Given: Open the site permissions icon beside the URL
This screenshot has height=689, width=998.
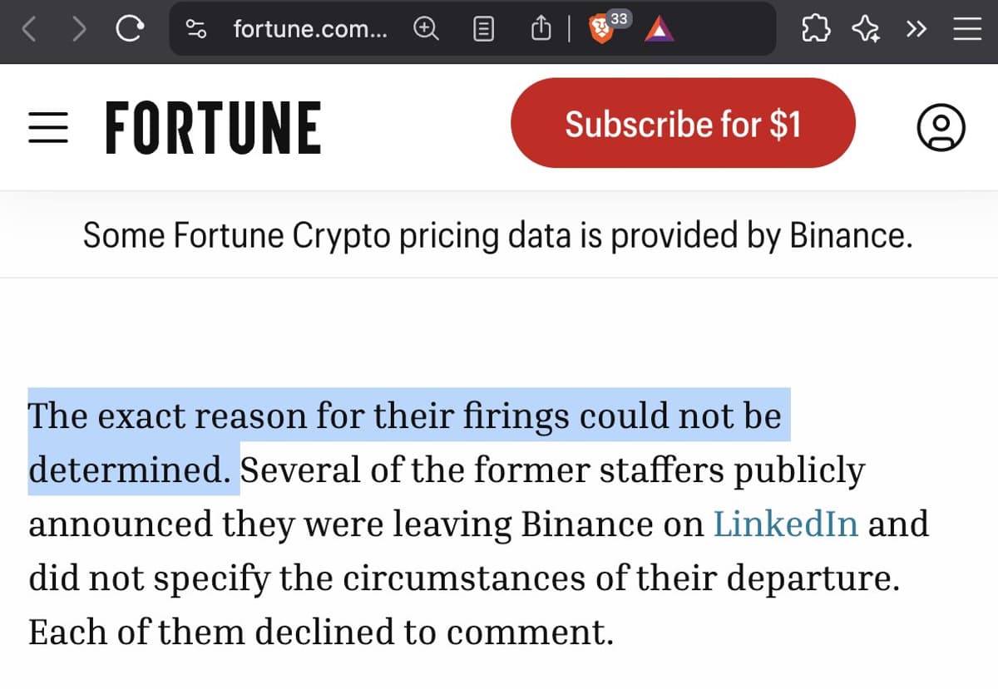Looking at the screenshot, I should pos(196,29).
